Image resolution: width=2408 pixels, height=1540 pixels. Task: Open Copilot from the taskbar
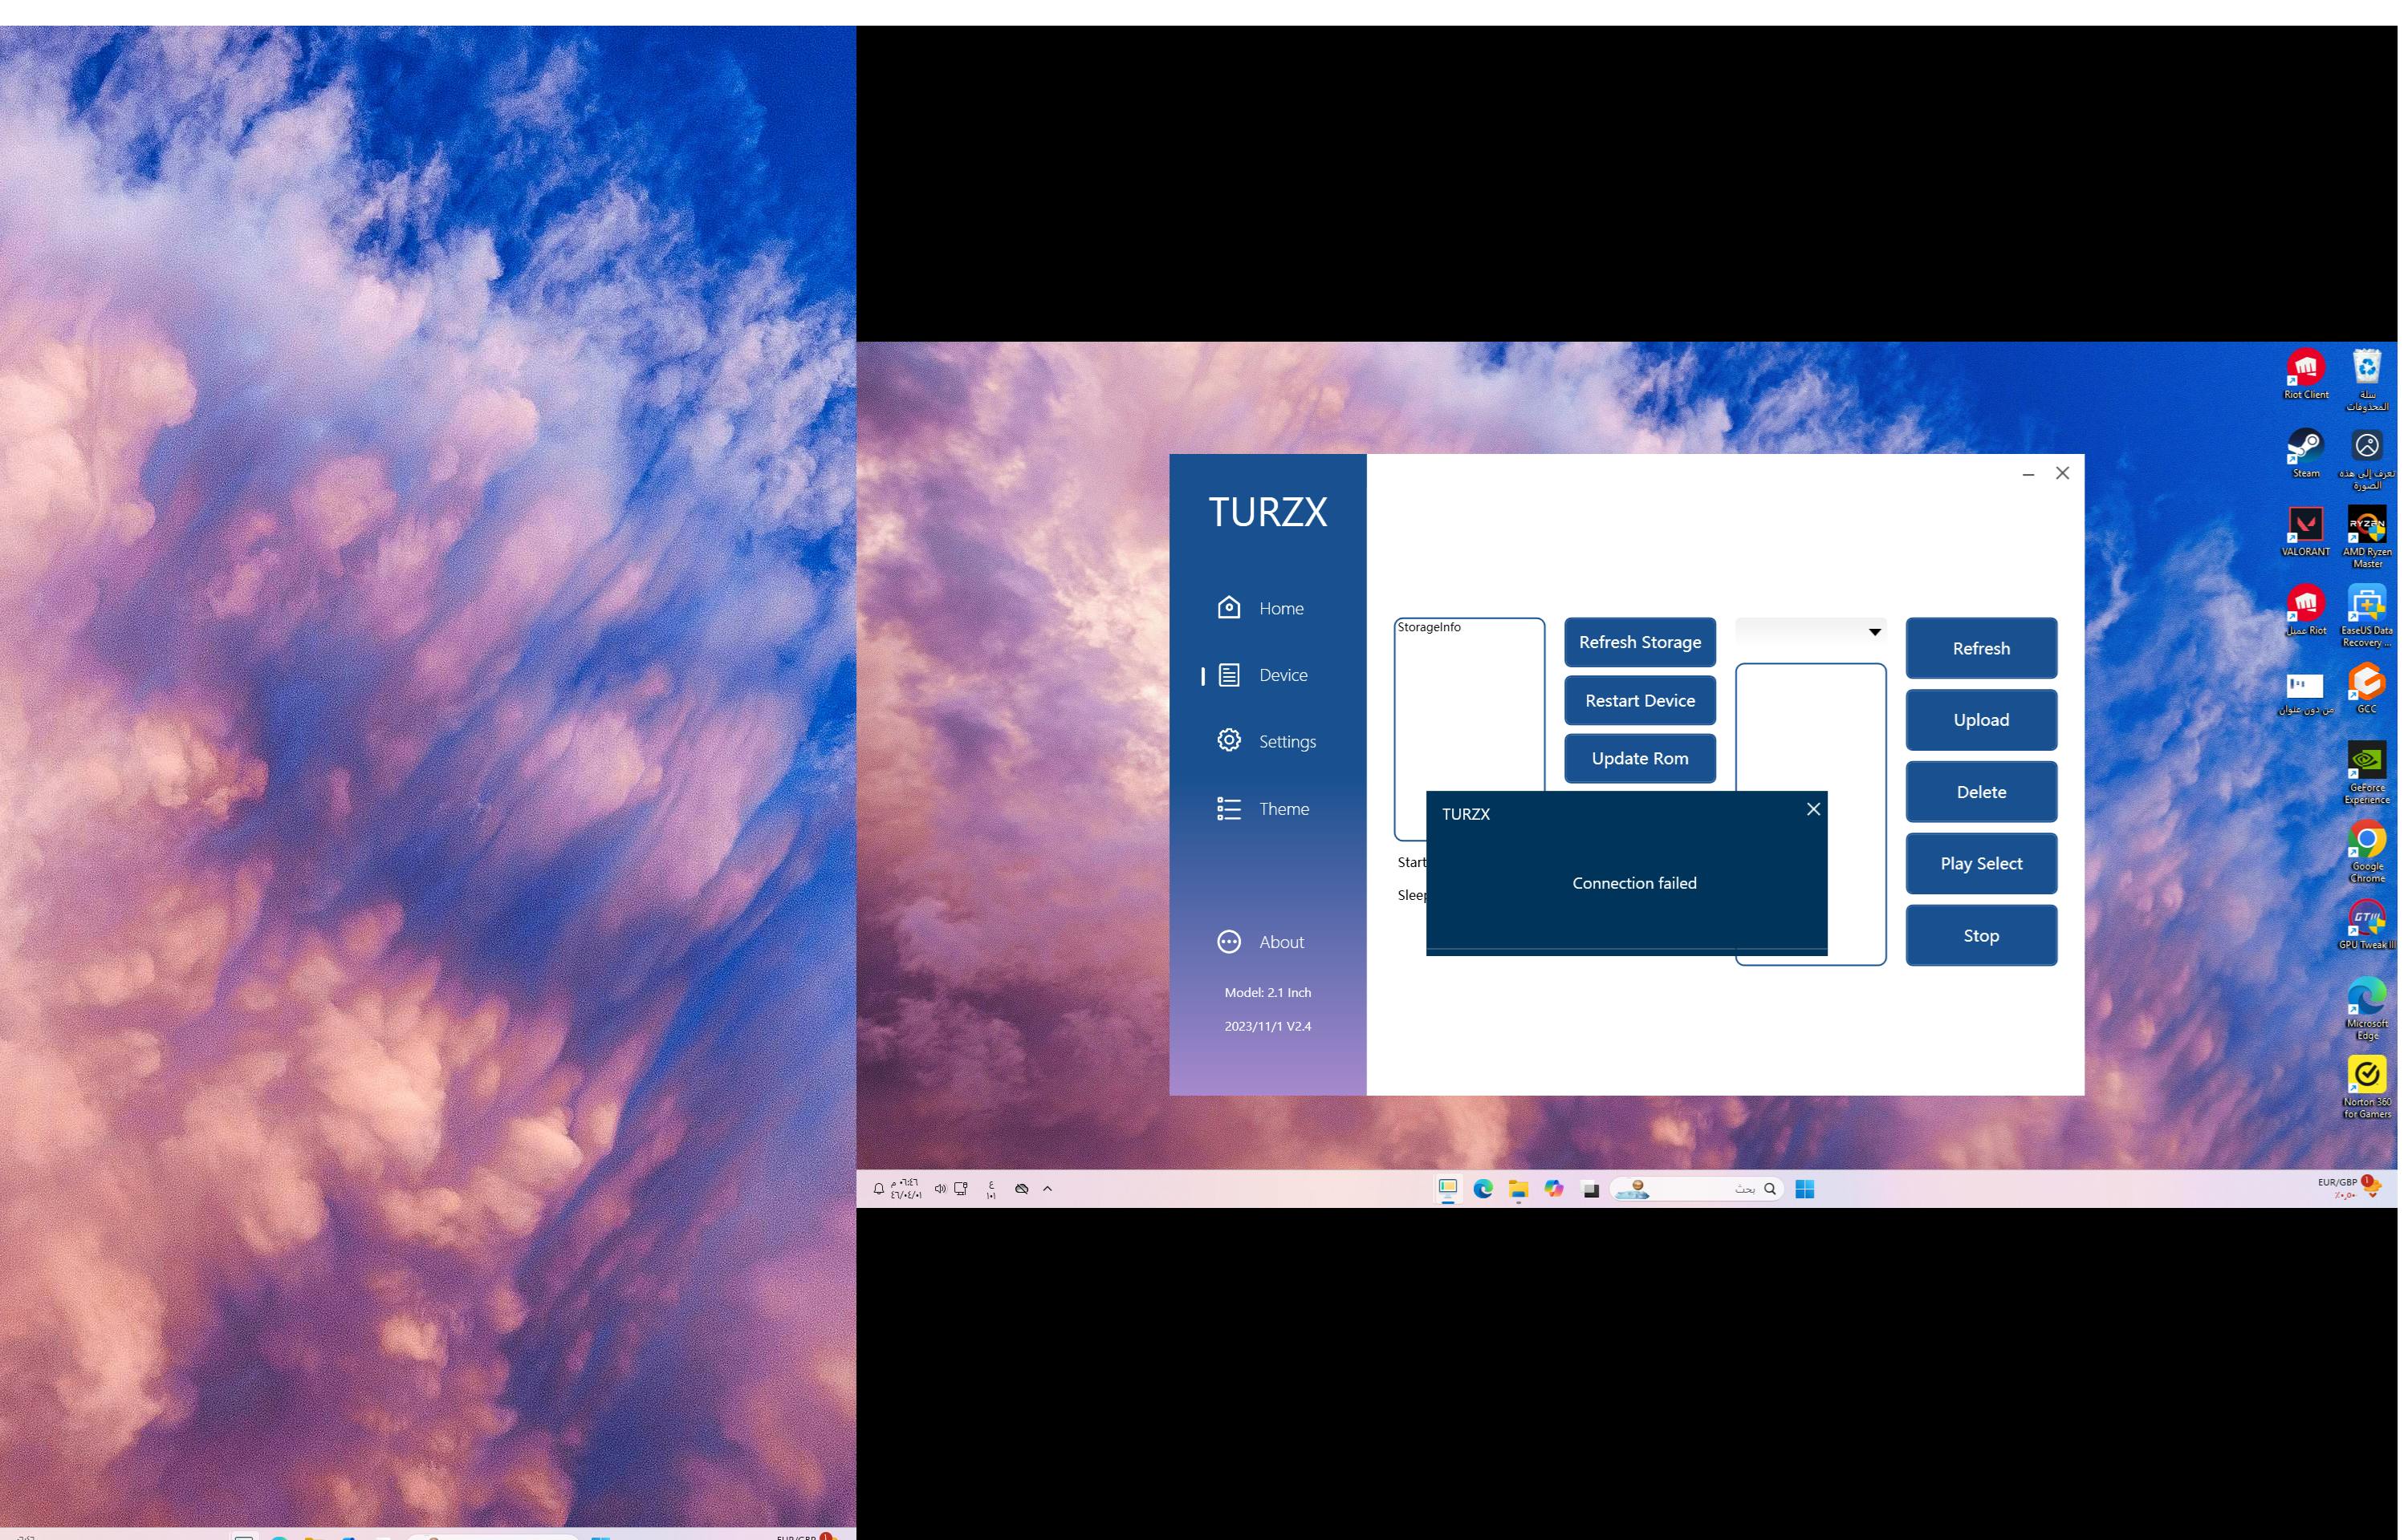pyautogui.click(x=1554, y=1189)
